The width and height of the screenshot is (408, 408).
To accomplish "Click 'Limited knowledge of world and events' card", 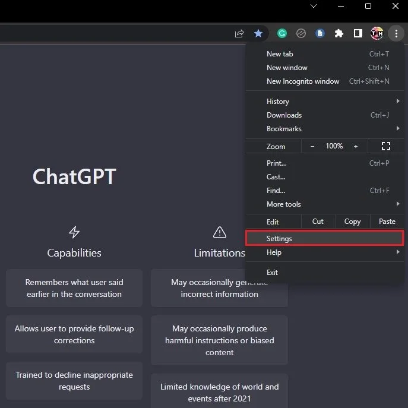I will pyautogui.click(x=219, y=391).
